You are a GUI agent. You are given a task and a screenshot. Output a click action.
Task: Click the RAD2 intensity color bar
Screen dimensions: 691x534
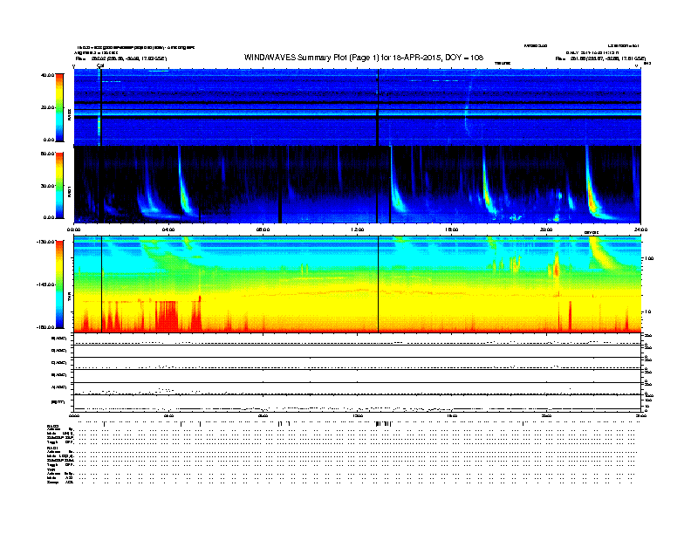[59, 107]
